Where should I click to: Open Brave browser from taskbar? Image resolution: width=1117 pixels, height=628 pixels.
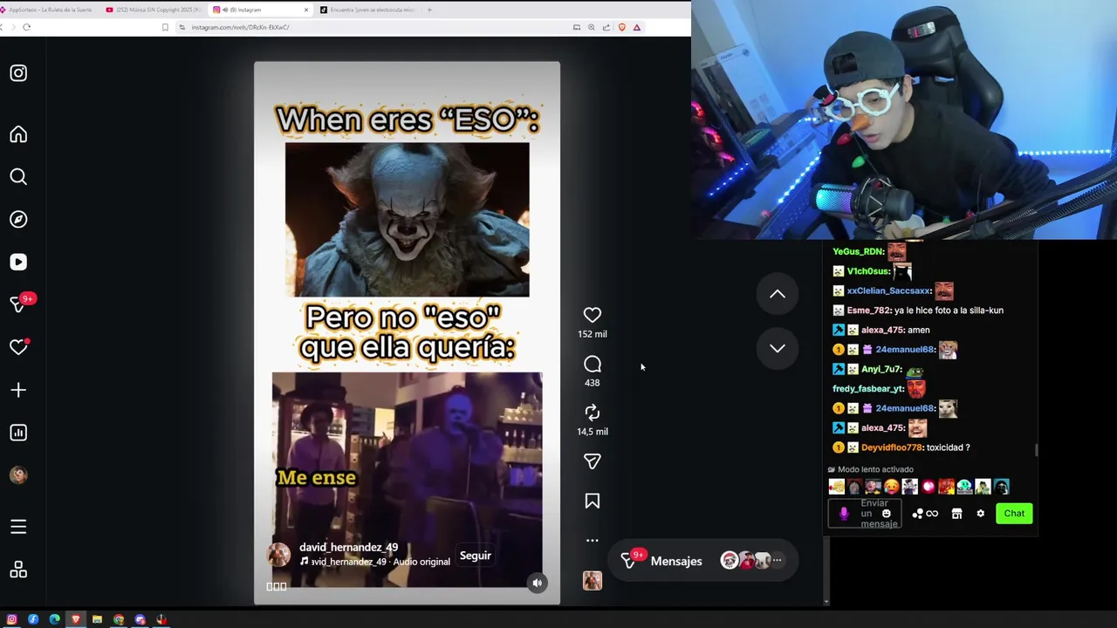[x=76, y=619]
